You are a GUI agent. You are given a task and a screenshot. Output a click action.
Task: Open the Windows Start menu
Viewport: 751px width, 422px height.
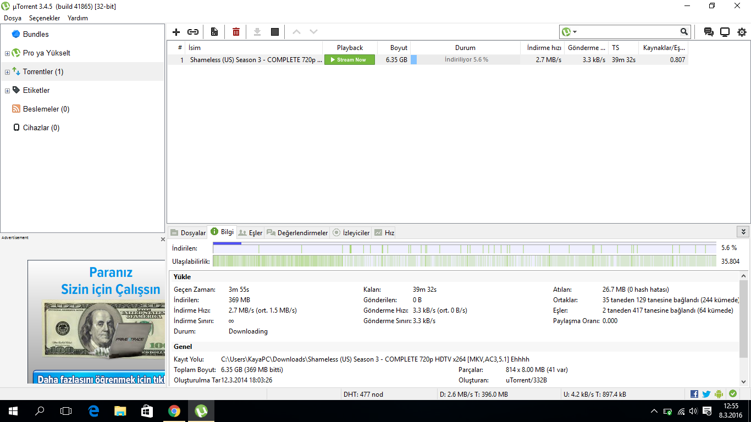coord(13,410)
